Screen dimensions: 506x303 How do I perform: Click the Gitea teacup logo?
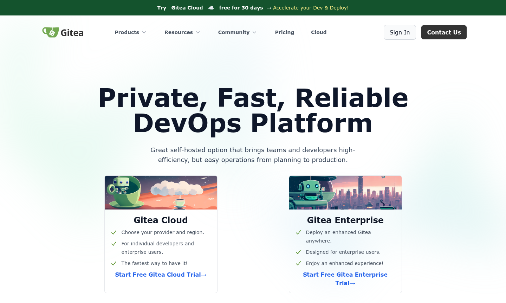click(50, 32)
